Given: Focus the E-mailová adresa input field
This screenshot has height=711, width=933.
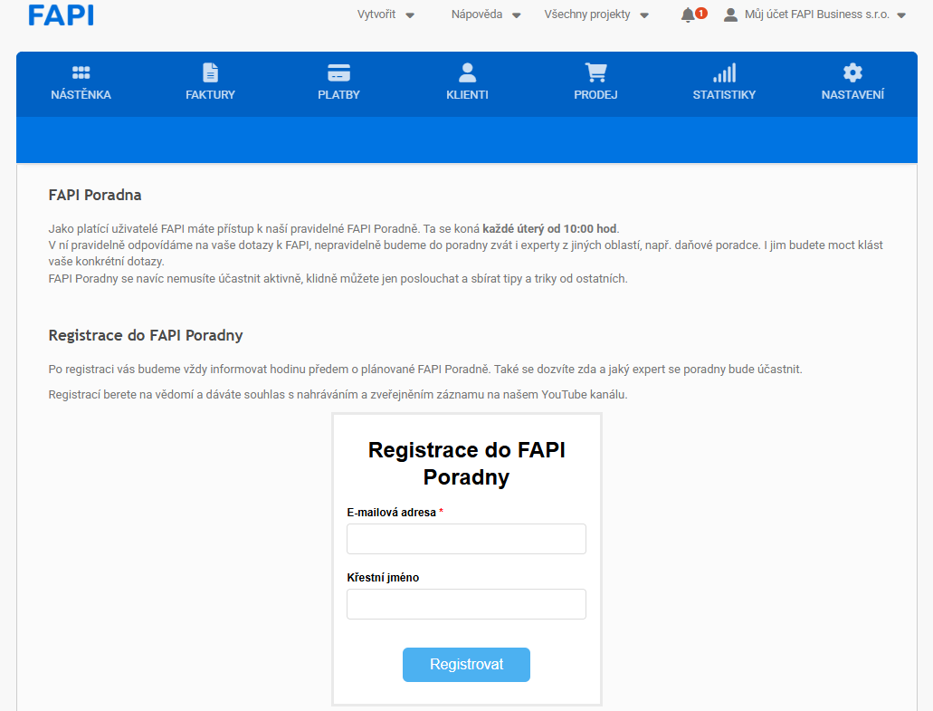Looking at the screenshot, I should tap(467, 539).
